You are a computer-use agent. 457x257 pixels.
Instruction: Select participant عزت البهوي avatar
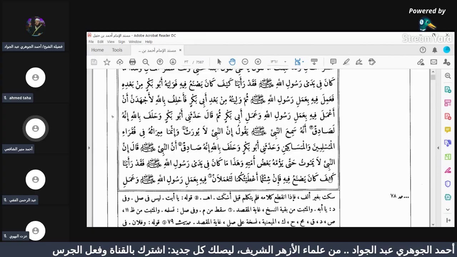(x=35, y=230)
